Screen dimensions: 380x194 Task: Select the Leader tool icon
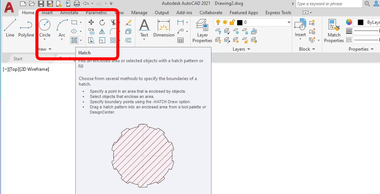[x=180, y=31]
